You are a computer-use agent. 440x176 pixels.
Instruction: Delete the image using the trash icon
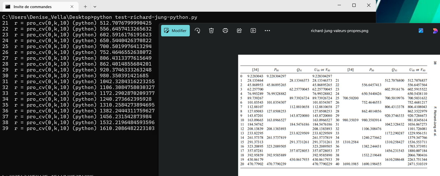pos(211,31)
